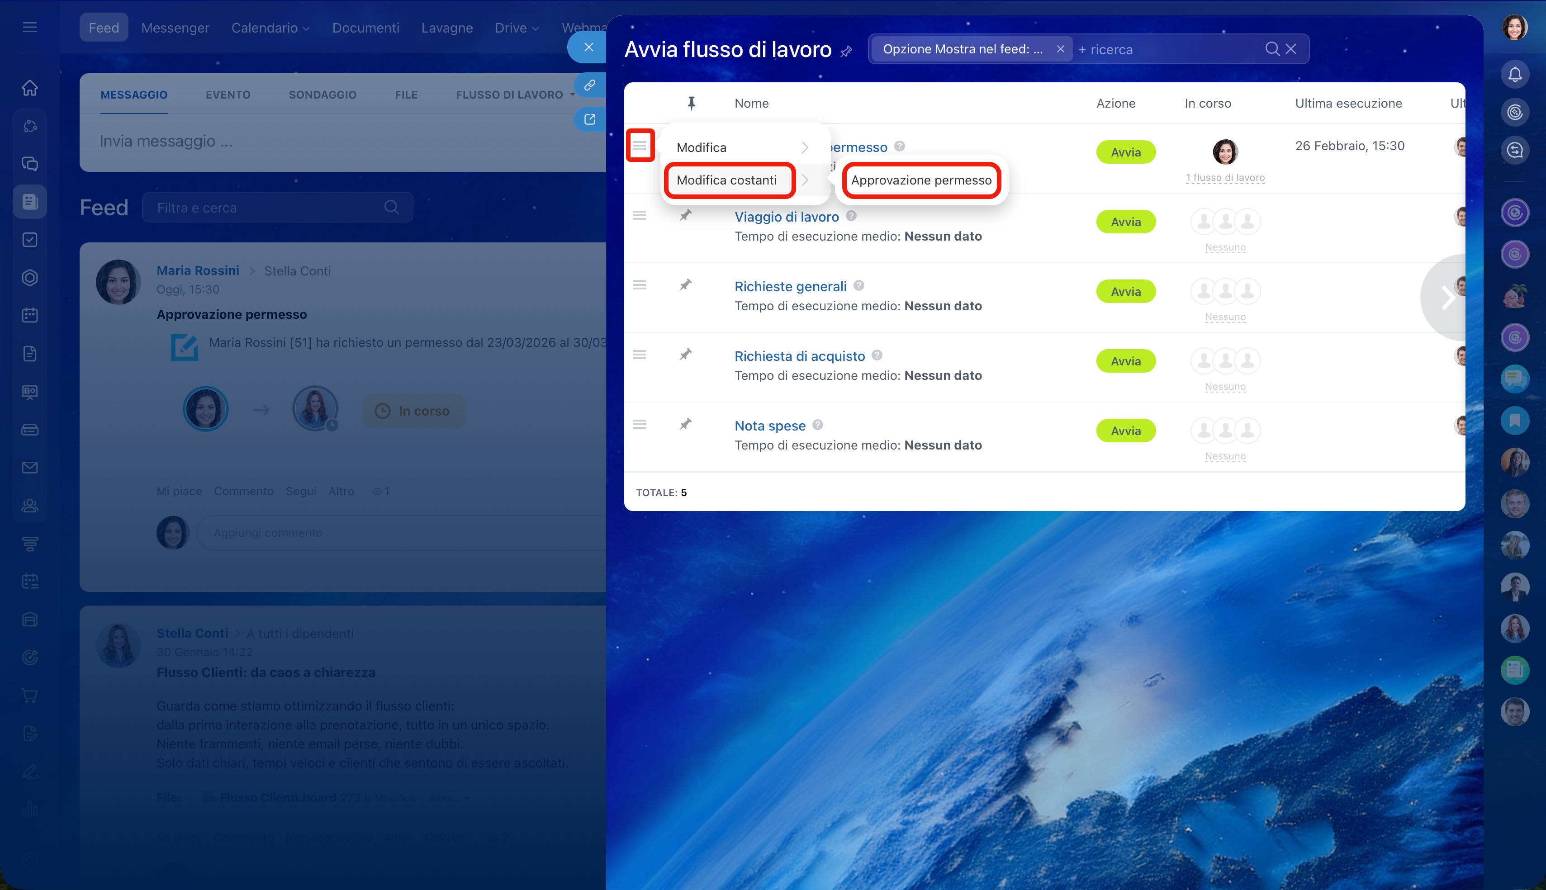Click the search magnifier in filter bar

(1272, 49)
